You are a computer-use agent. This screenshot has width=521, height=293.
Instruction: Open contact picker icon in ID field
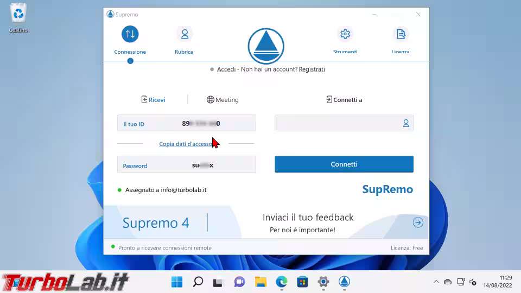pos(406,123)
